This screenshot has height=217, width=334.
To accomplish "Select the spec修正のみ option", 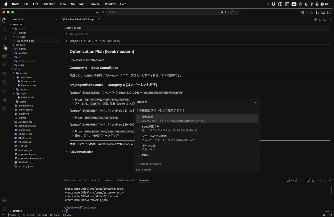I will point(197,128).
